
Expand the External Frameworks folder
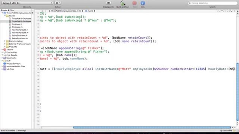click(x=5, y=44)
